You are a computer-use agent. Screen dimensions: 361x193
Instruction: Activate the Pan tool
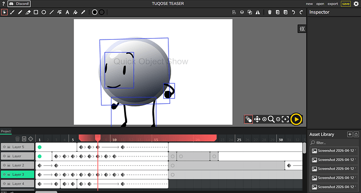coord(257,119)
